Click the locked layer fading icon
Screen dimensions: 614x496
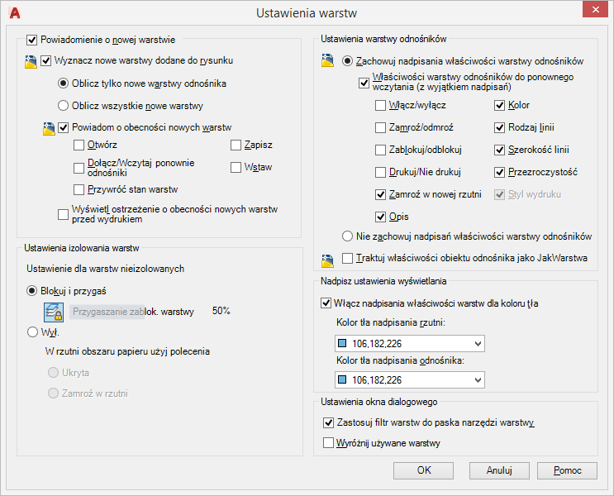point(54,312)
